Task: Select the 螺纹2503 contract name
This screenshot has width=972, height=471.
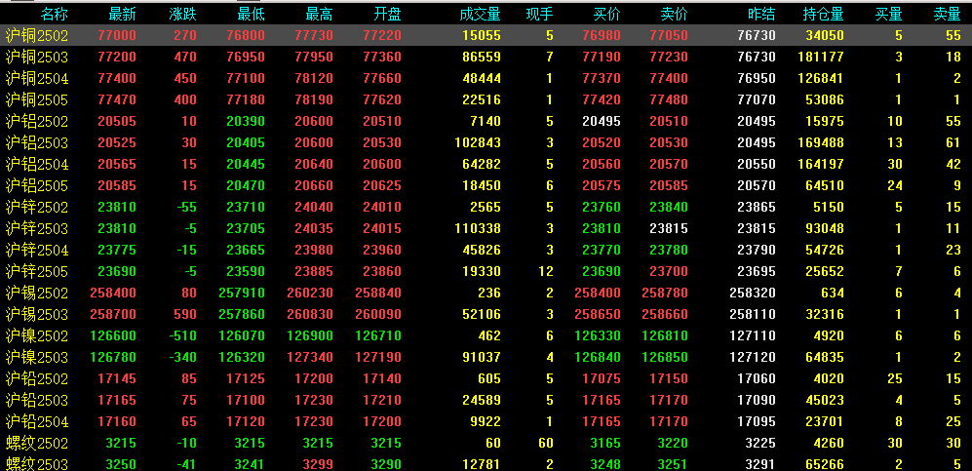Action: [x=37, y=463]
